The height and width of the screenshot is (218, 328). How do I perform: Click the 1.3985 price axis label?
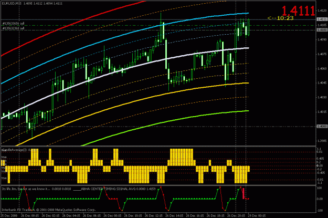click(x=322, y=141)
